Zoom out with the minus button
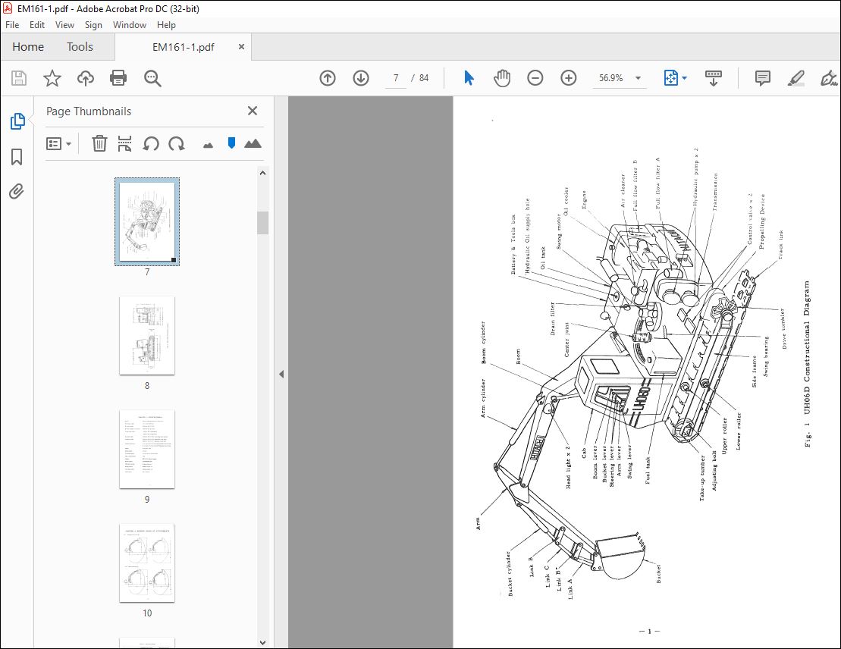Image resolution: width=841 pixels, height=649 pixels. [535, 78]
